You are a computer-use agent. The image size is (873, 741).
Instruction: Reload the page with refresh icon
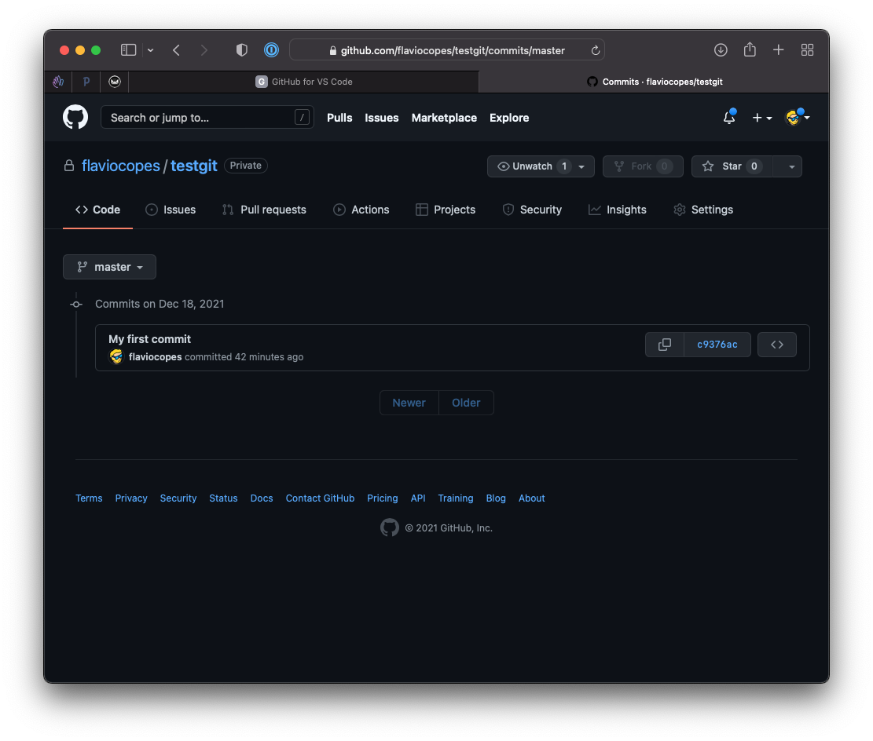(x=595, y=50)
